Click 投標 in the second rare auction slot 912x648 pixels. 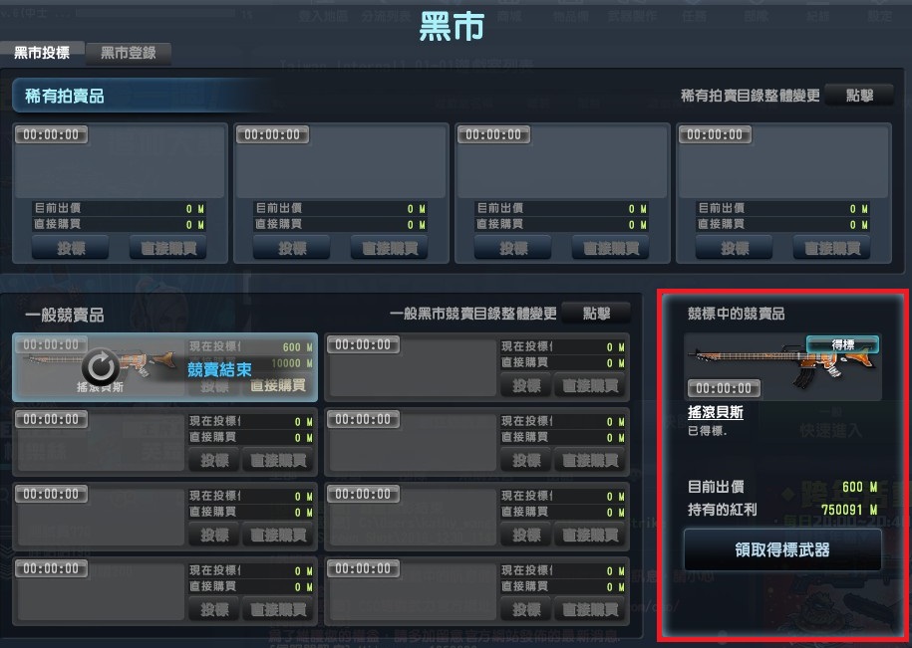pos(291,249)
